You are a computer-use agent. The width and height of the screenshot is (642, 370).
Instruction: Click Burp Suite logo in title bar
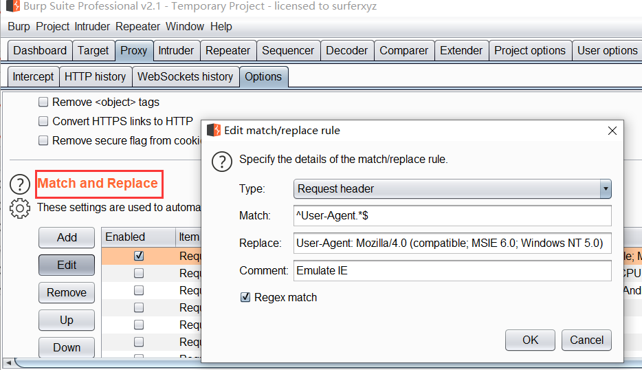pyautogui.click(x=12, y=6)
